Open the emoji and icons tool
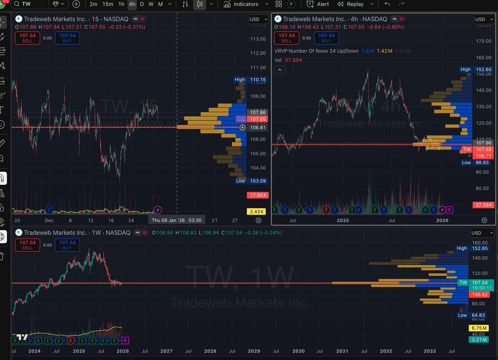This screenshot has width=498, height=360. 3,124
